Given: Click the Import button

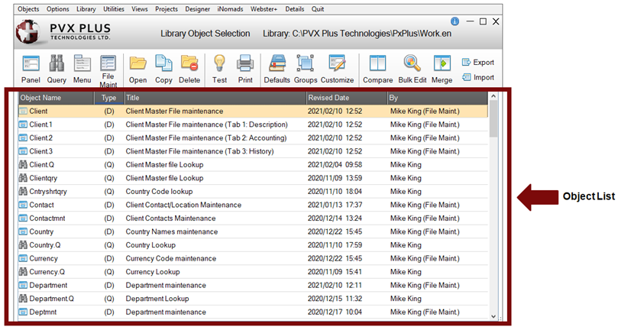Looking at the screenshot, I should pos(478,77).
